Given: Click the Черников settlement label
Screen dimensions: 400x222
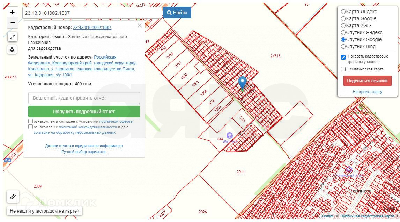Looking at the screenshot, I should click(360, 191).
